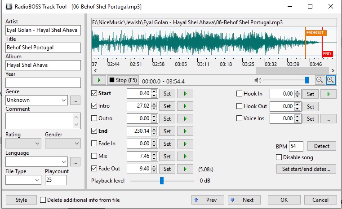Screen dimensions: 342x209
Task: Enable the Fade In checkbox
Action: [x=94, y=144]
